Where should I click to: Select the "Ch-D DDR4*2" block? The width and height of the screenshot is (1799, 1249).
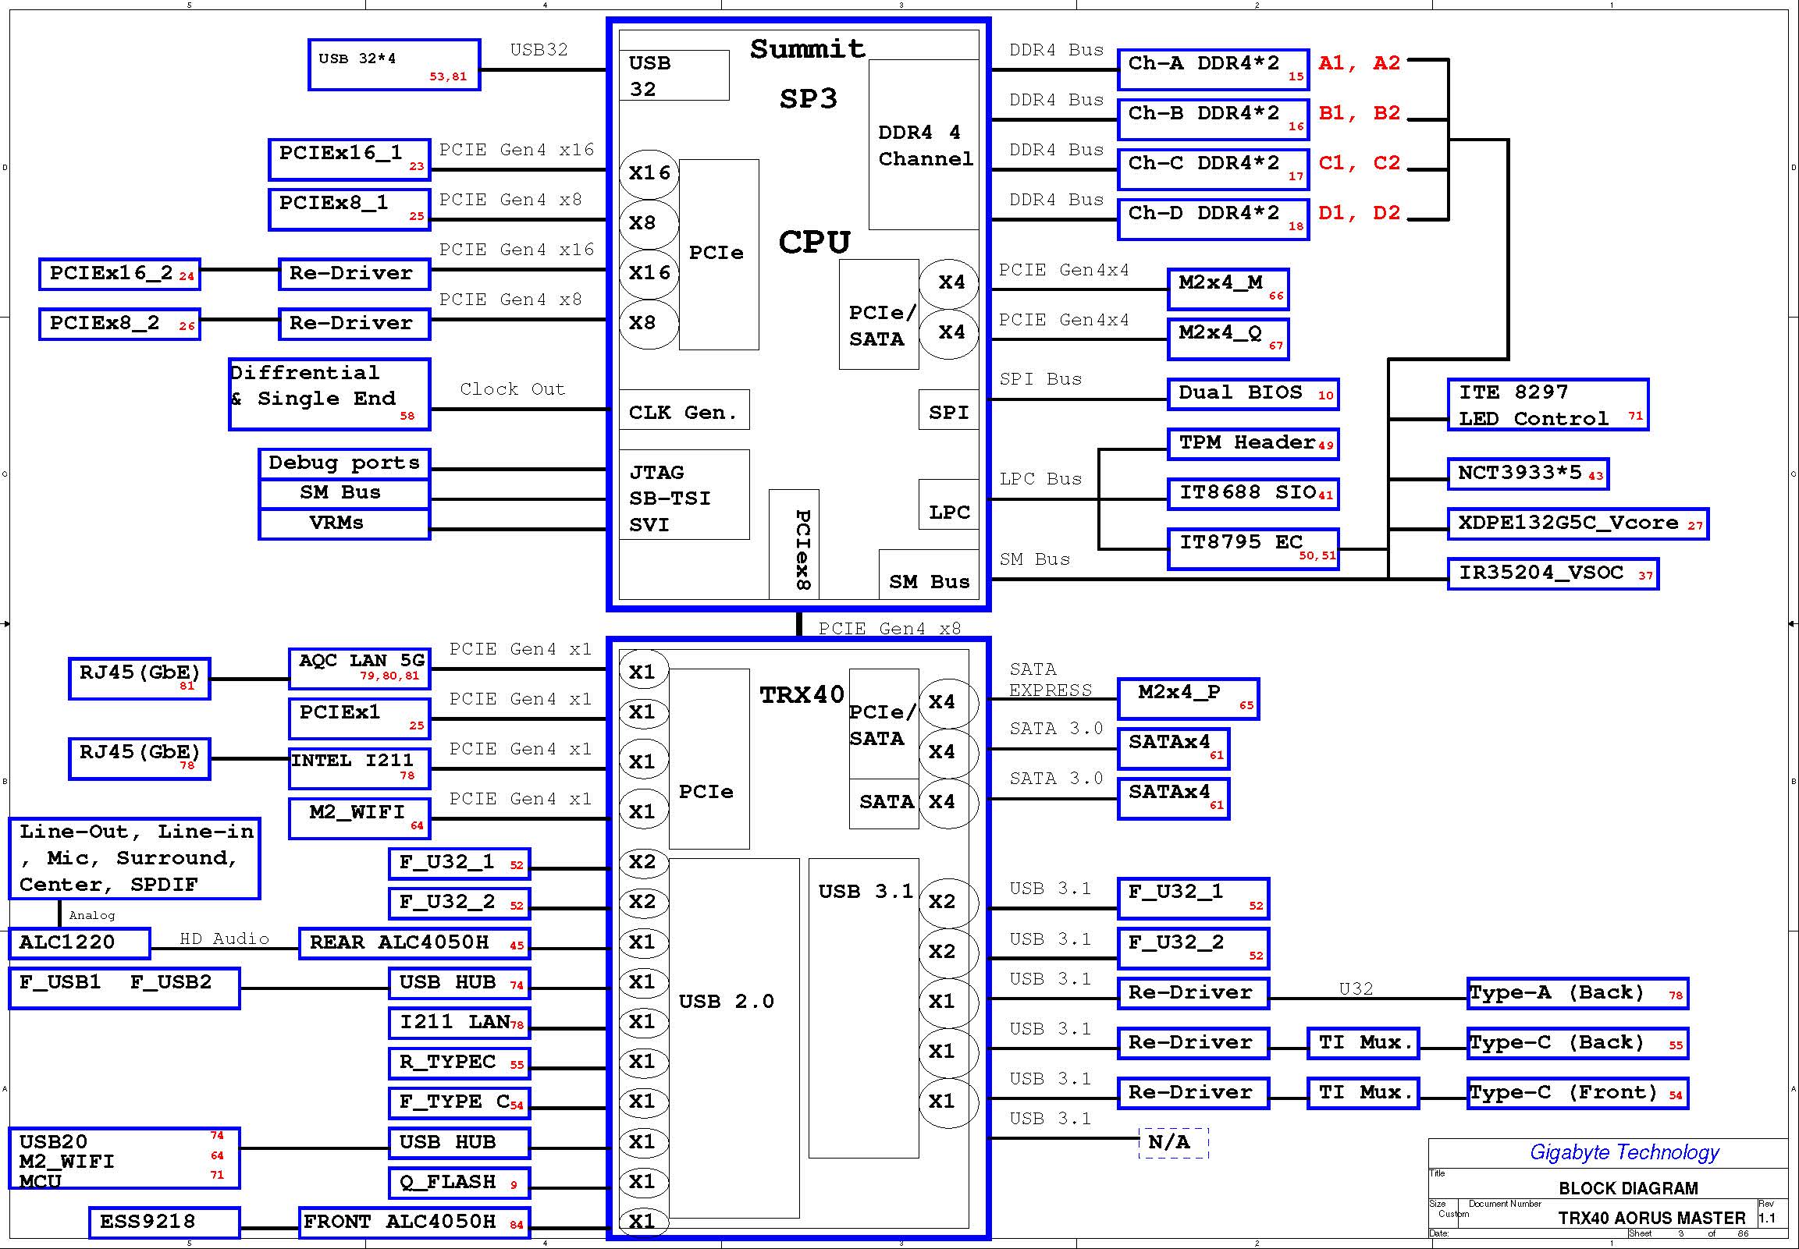[1214, 219]
